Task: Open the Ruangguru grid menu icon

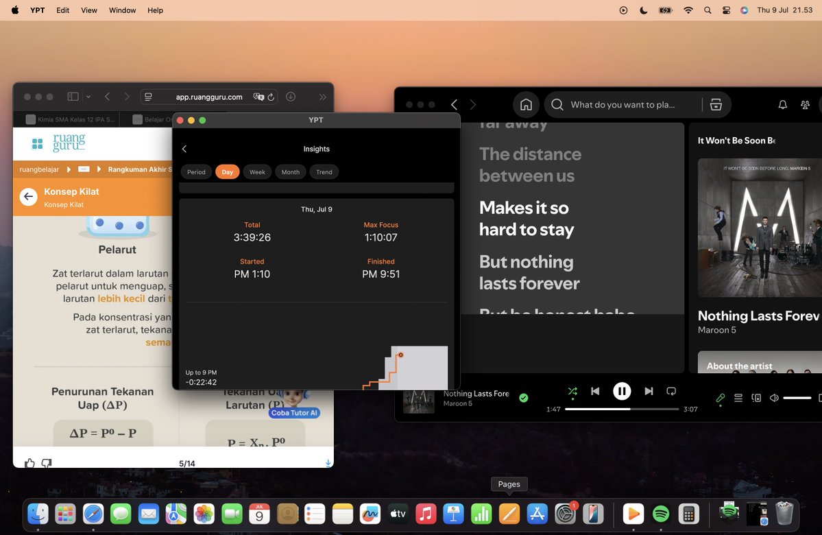Action: pos(37,143)
